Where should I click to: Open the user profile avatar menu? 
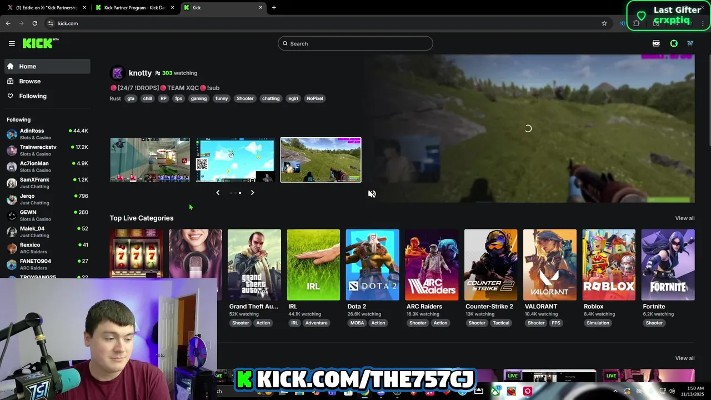click(x=690, y=43)
